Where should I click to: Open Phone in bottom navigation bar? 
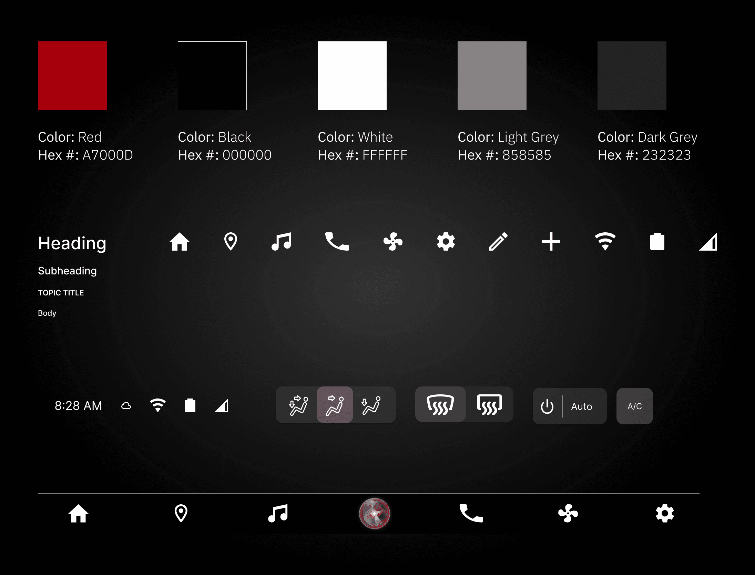coord(471,514)
